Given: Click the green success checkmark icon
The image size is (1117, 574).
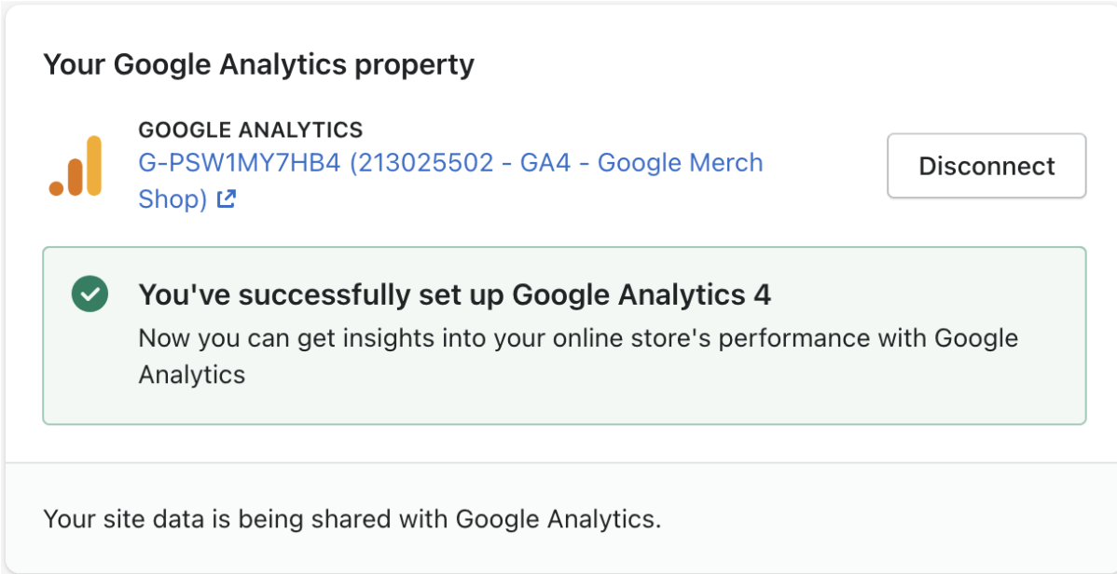Looking at the screenshot, I should [x=90, y=294].
